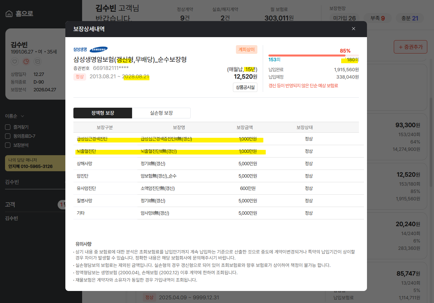Click the 85% payment progress bar
Screen dimensions: 434x303
[313, 56]
